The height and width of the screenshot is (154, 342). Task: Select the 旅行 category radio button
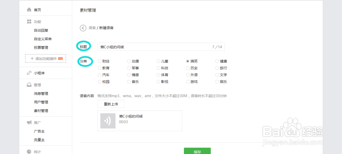[217, 68]
